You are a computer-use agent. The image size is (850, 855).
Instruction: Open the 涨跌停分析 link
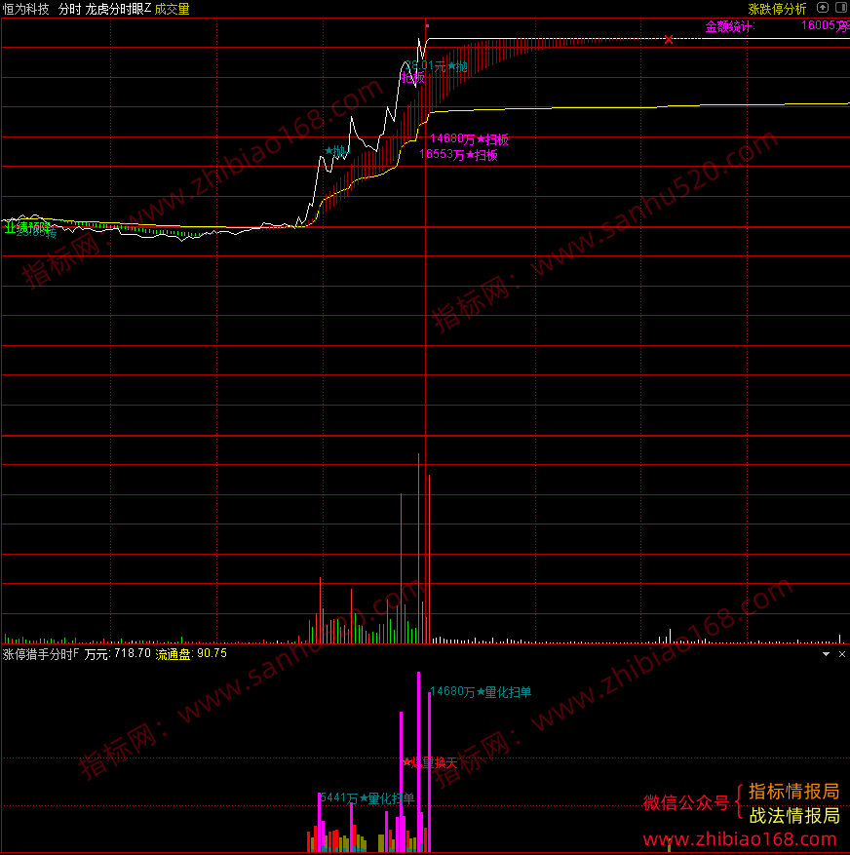(777, 9)
